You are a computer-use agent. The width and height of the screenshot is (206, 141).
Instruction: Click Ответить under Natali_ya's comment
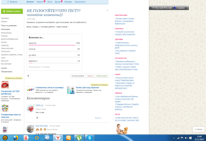(98, 118)
